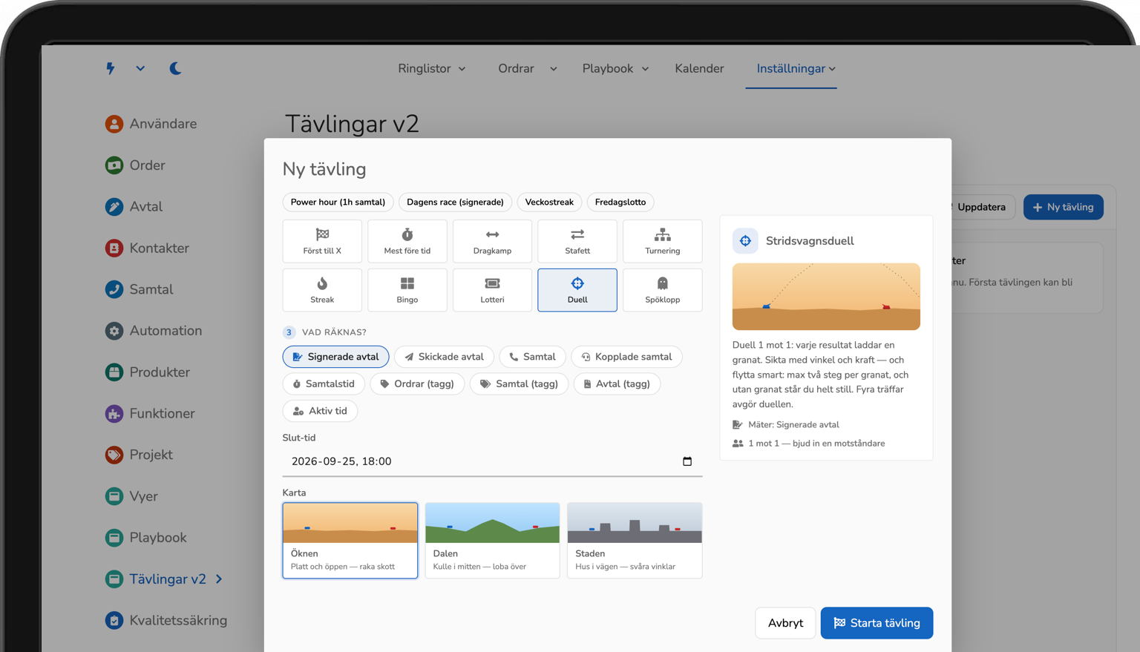The width and height of the screenshot is (1140, 652).
Task: Pick the Lotteri ticket type
Action: tap(492, 290)
